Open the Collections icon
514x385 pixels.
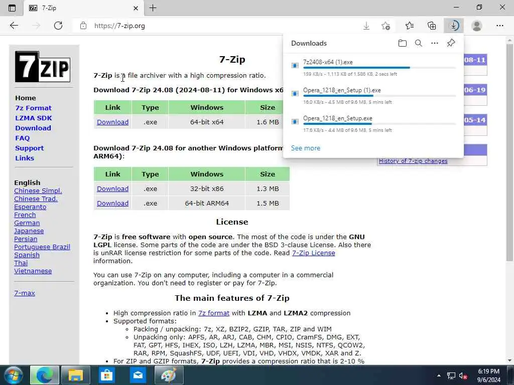click(432, 26)
